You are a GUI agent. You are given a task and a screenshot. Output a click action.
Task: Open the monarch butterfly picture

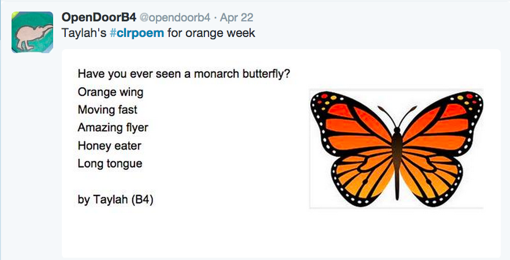point(396,148)
